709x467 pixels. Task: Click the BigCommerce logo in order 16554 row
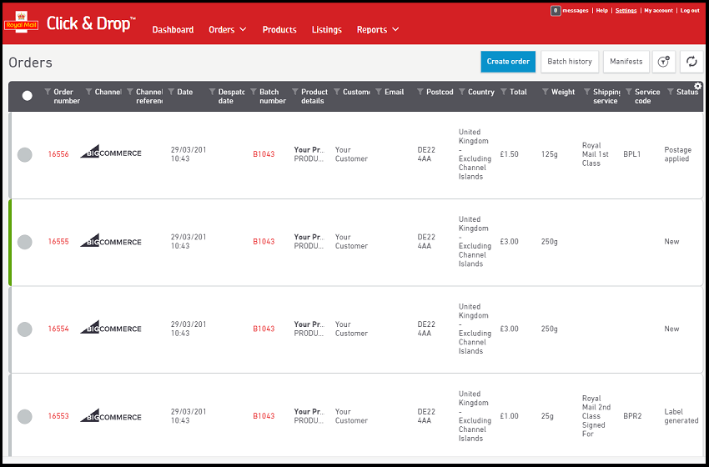coord(111,327)
